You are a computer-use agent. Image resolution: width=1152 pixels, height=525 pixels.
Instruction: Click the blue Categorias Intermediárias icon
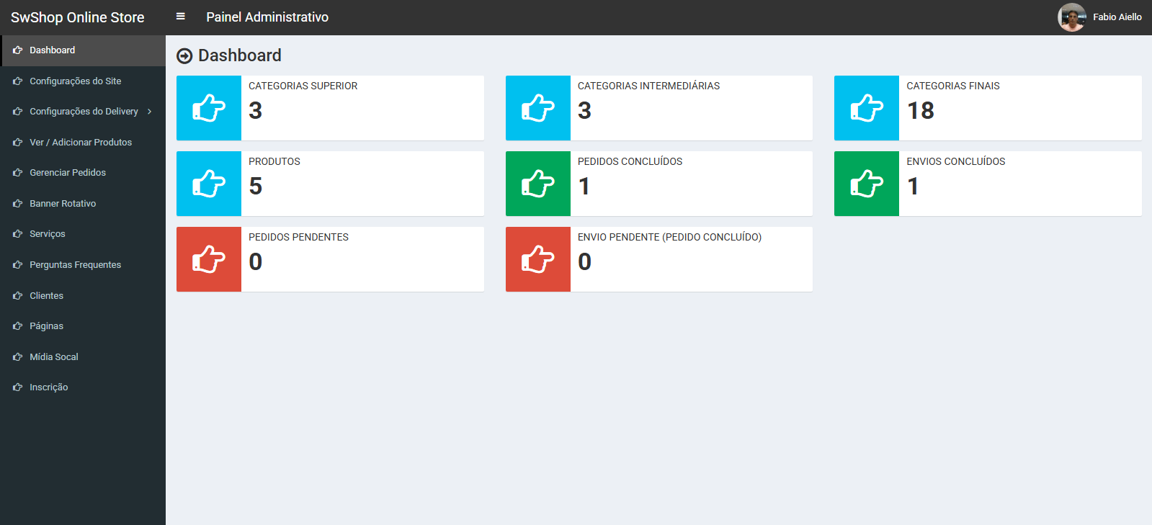point(537,108)
